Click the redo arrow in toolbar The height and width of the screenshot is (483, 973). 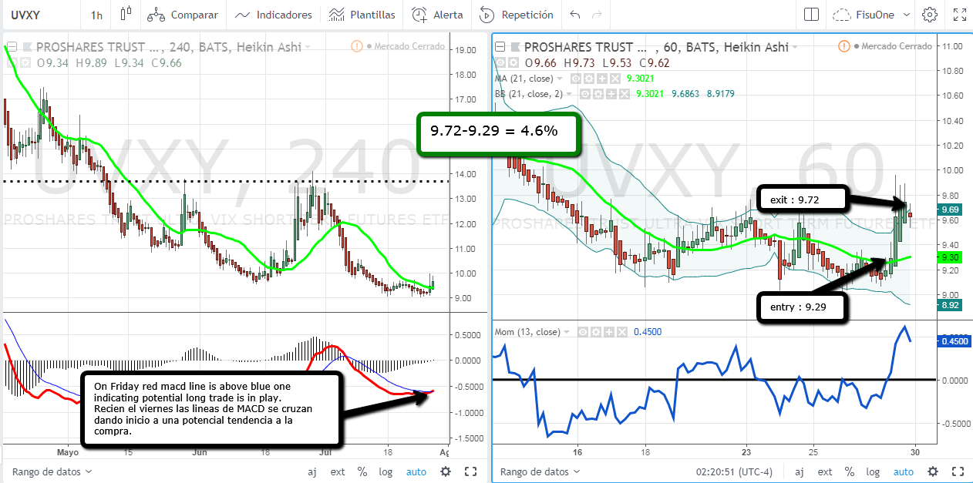click(596, 15)
